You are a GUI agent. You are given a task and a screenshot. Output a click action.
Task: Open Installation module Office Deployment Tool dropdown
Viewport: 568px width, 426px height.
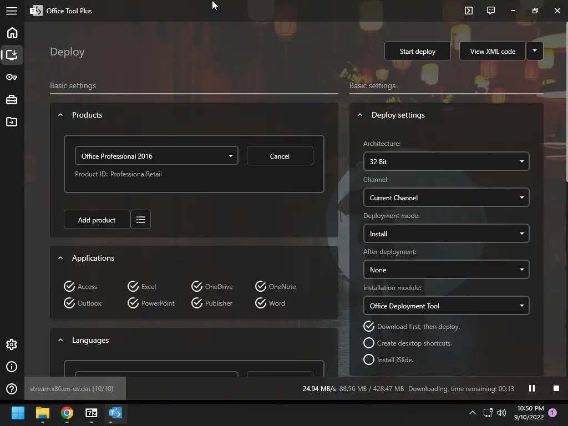[x=447, y=306]
